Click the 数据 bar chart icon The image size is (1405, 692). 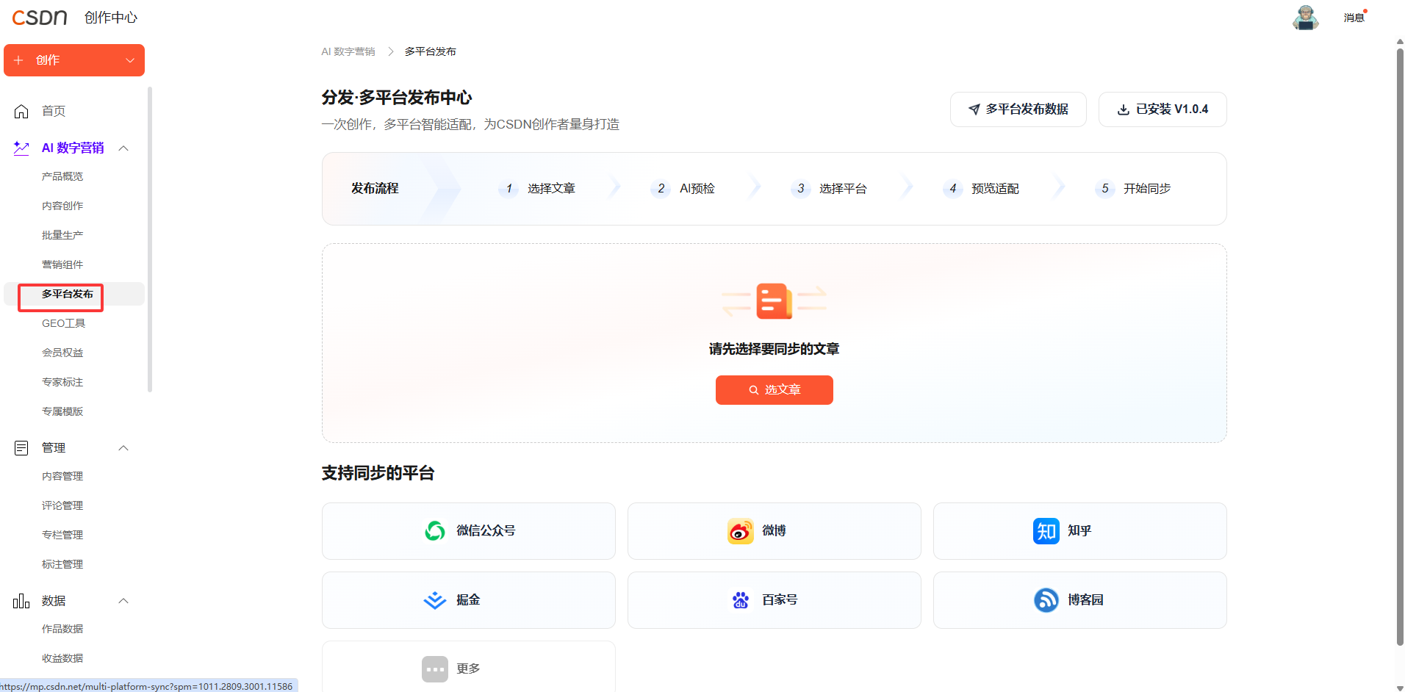point(21,601)
